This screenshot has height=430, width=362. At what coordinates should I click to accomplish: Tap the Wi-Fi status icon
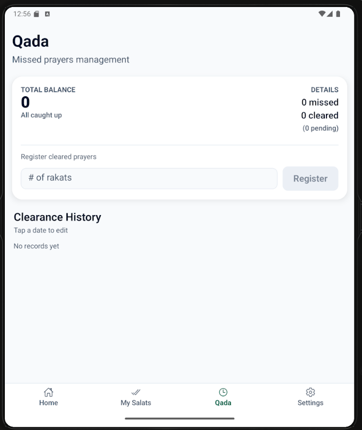click(322, 14)
